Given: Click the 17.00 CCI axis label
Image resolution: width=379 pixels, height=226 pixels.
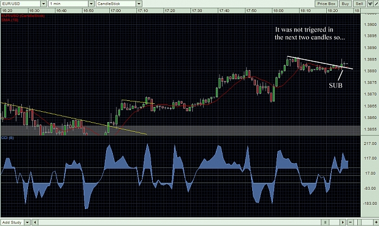Looking at the screenshot, I should pyautogui.click(x=370, y=173).
